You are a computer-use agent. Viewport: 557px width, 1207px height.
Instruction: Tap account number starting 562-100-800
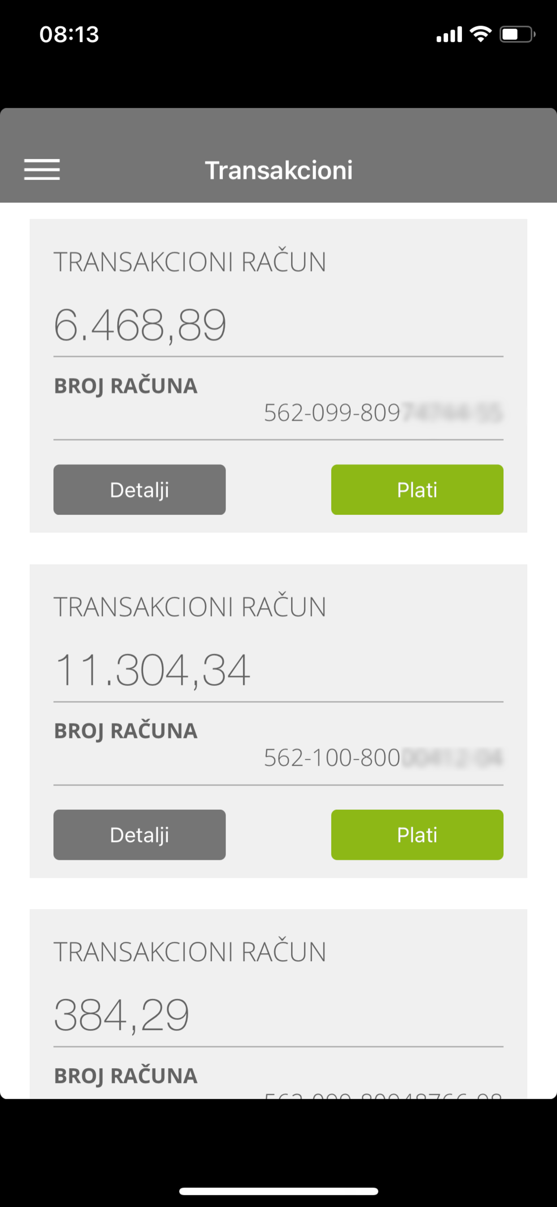tap(383, 758)
